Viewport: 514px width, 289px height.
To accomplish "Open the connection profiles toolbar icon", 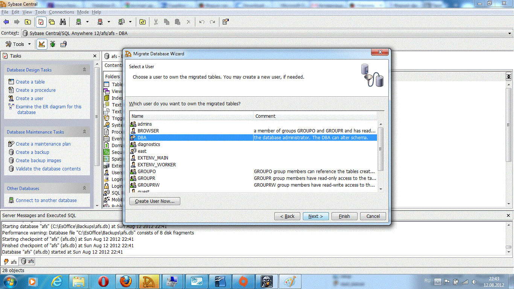I will click(x=122, y=22).
